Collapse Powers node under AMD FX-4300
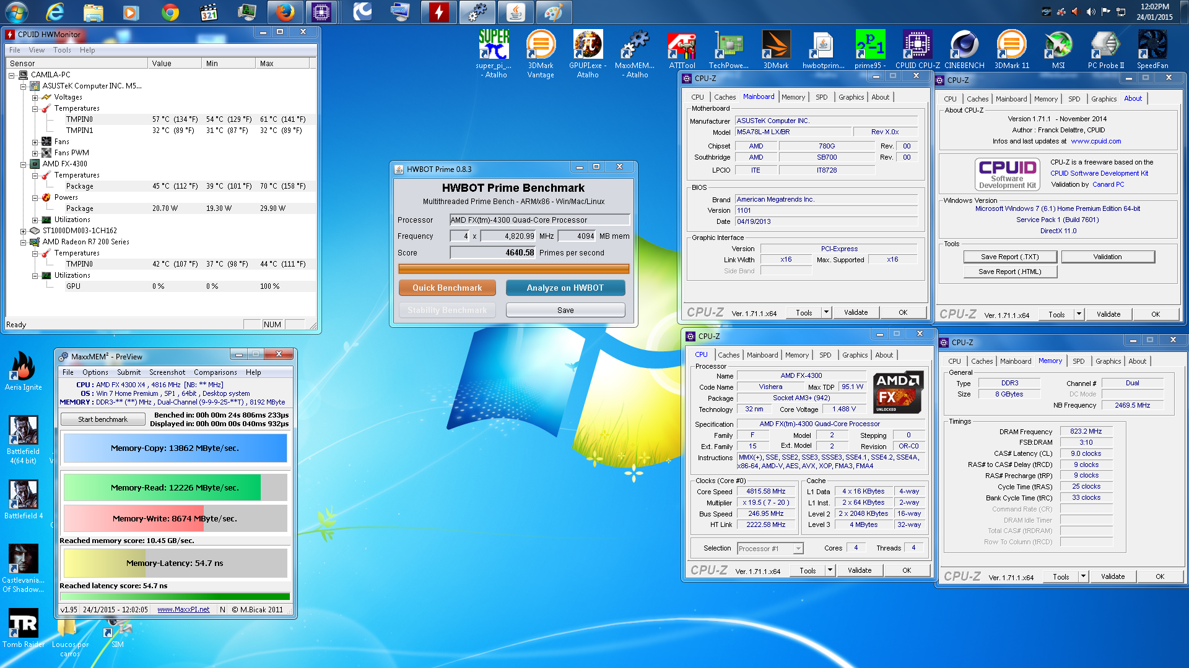The width and height of the screenshot is (1189, 668). [x=35, y=197]
